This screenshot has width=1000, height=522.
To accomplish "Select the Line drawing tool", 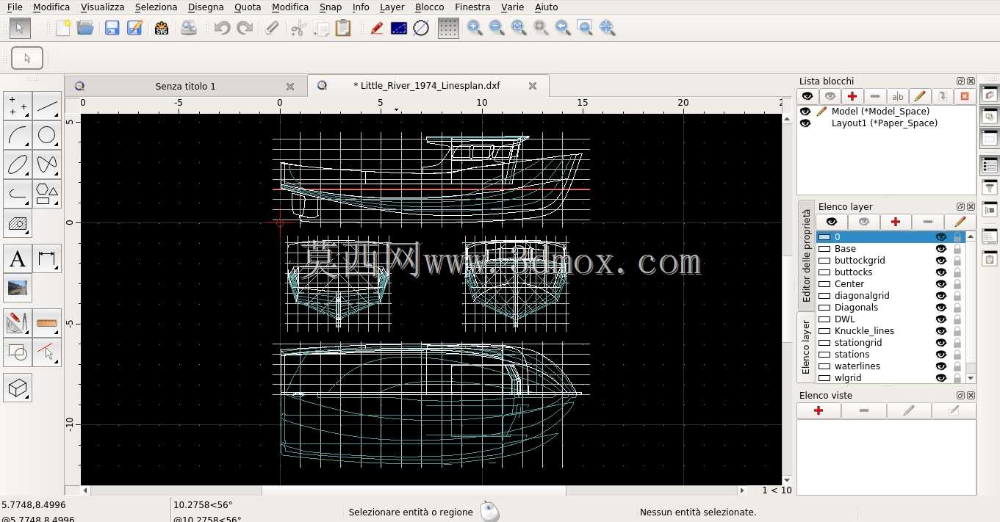I will coord(47,106).
